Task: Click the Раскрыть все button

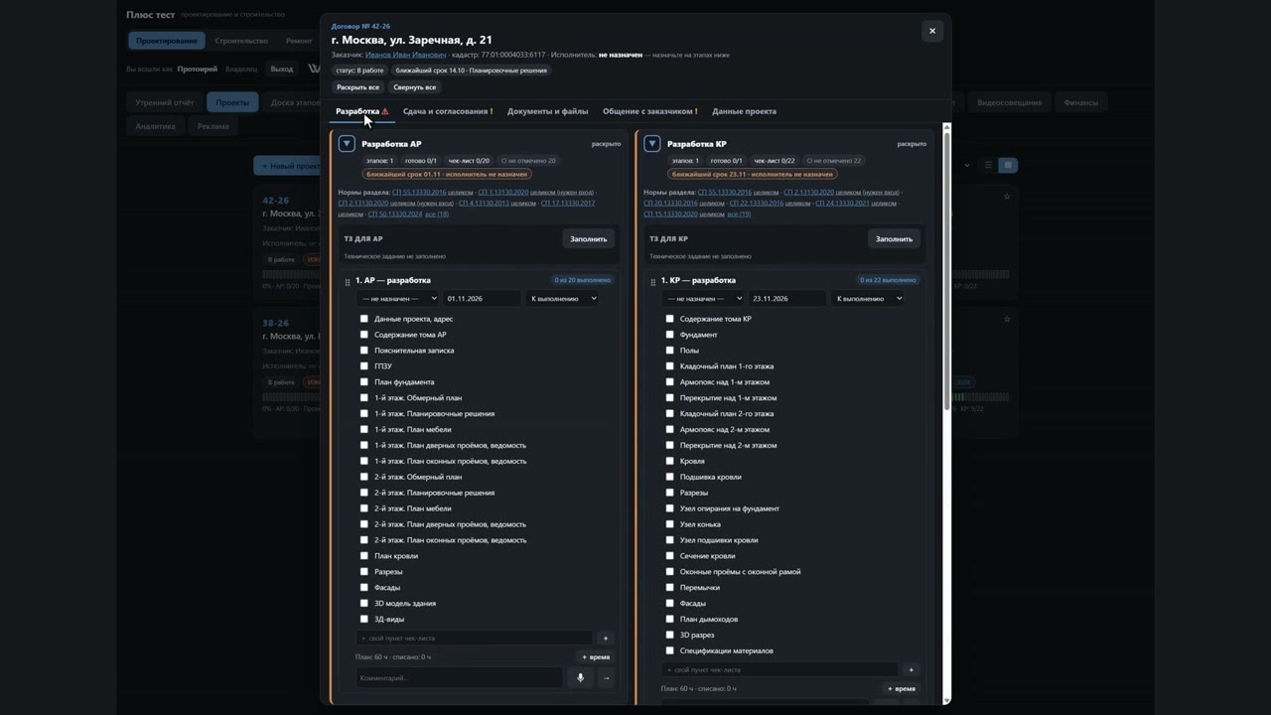Action: click(357, 87)
